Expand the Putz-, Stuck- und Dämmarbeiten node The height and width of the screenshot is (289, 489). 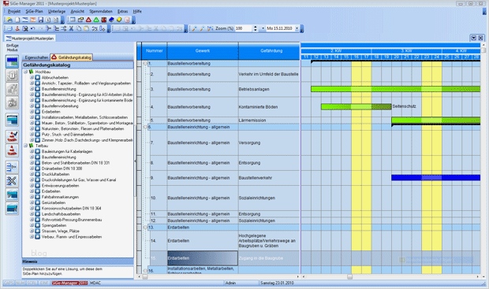(x=32, y=134)
